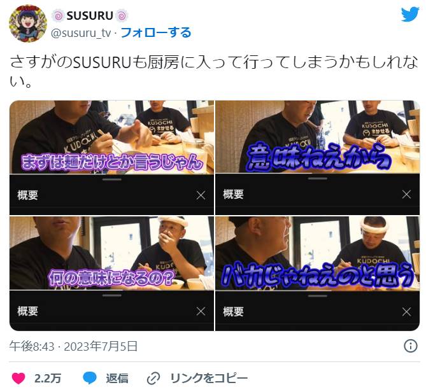Like the tweet with the heart icon

(x=18, y=378)
